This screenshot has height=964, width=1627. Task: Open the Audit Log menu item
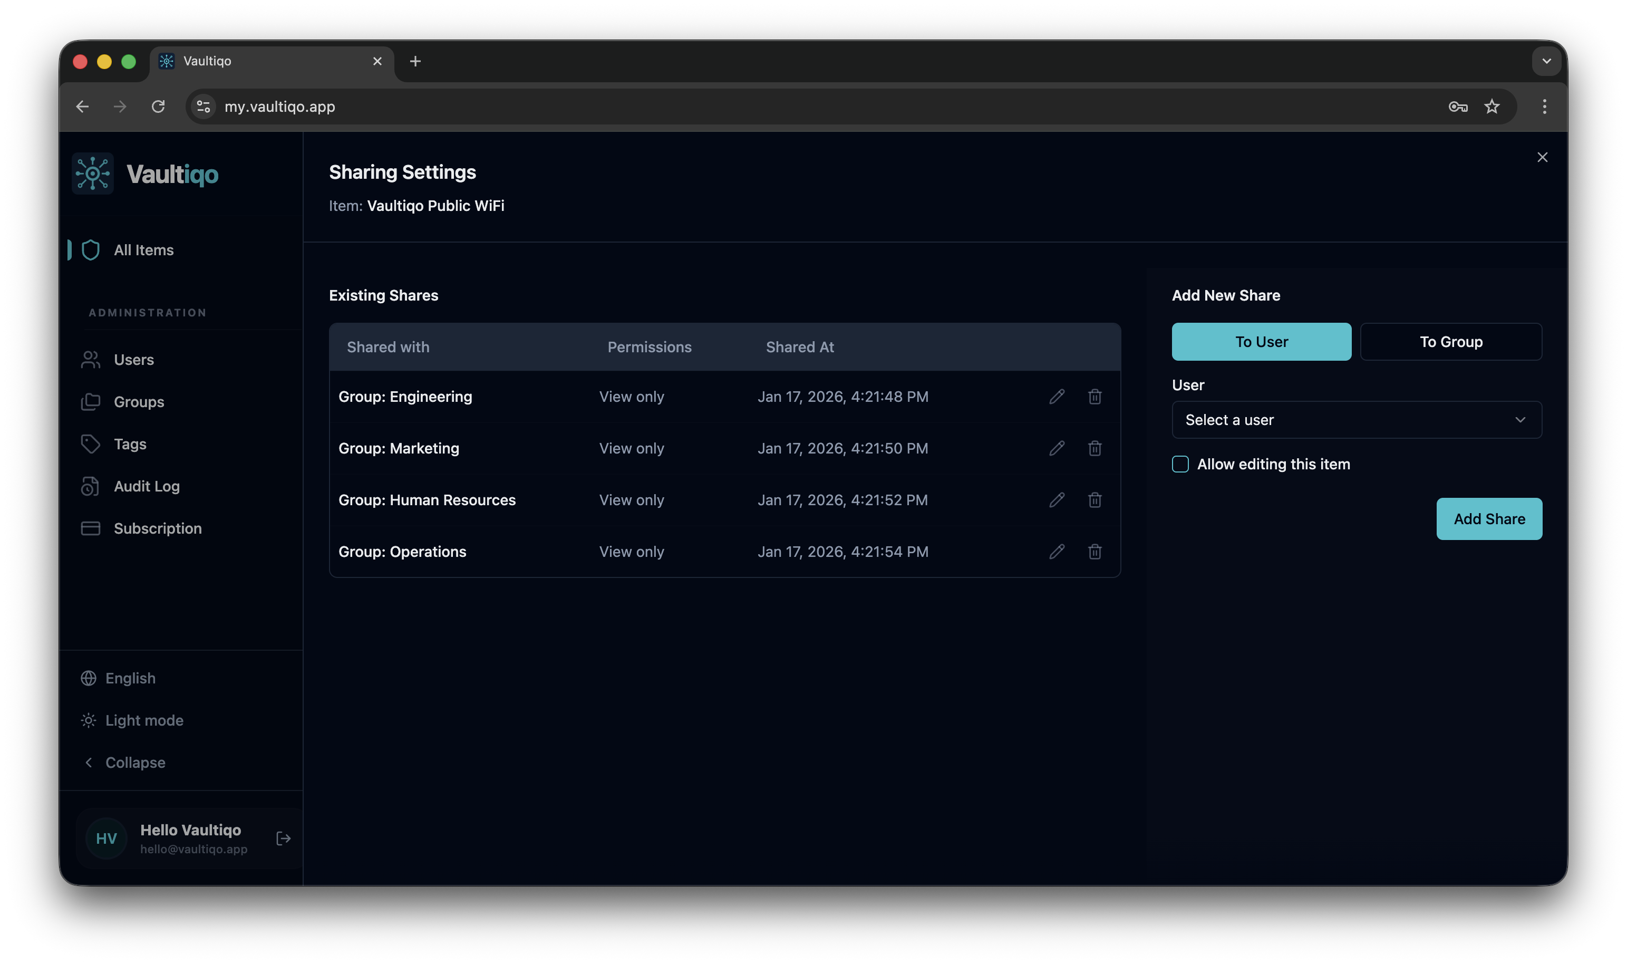(x=146, y=487)
